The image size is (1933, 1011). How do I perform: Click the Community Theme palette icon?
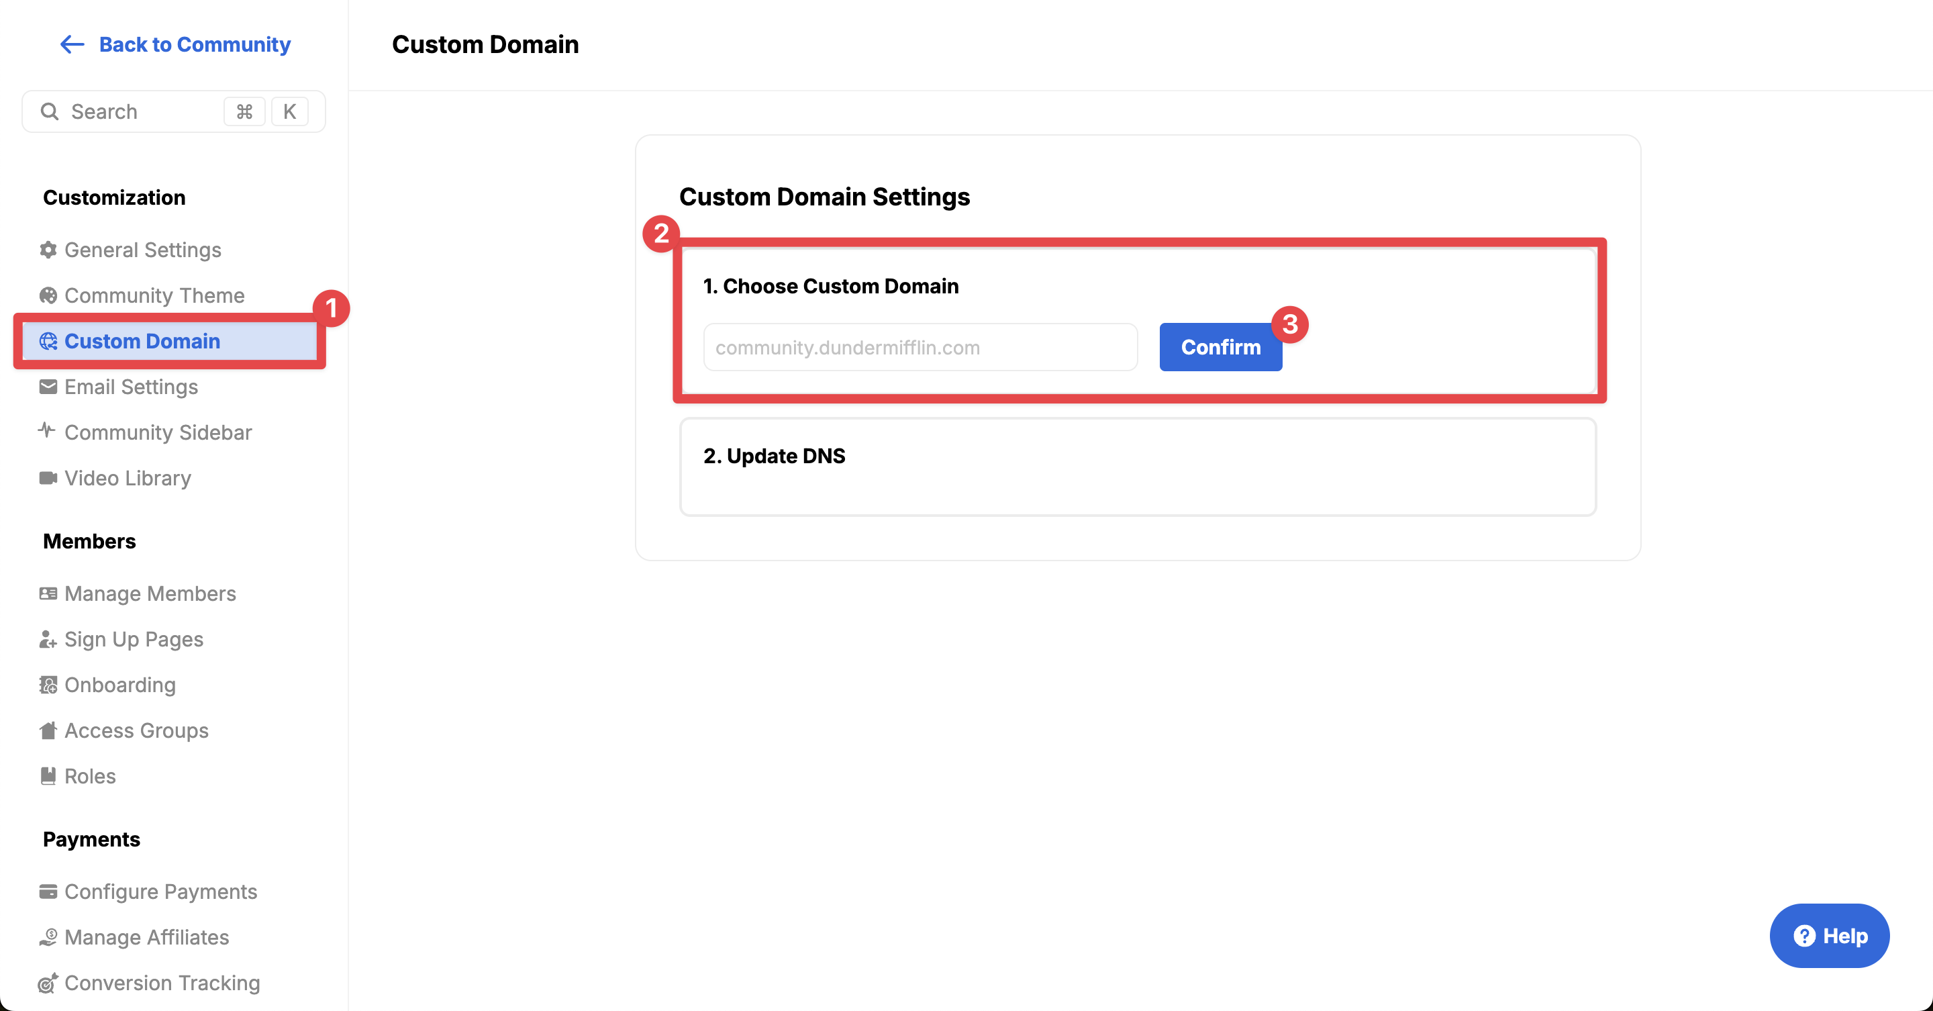click(x=48, y=296)
